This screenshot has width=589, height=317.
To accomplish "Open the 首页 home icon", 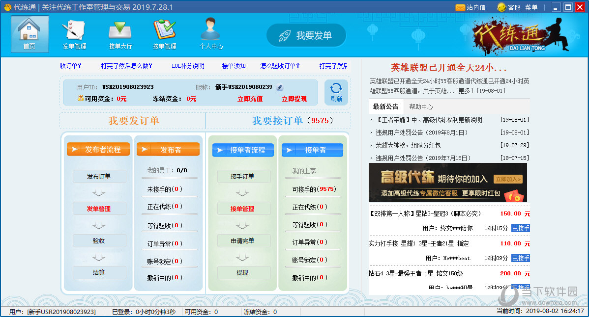I will click(x=29, y=34).
